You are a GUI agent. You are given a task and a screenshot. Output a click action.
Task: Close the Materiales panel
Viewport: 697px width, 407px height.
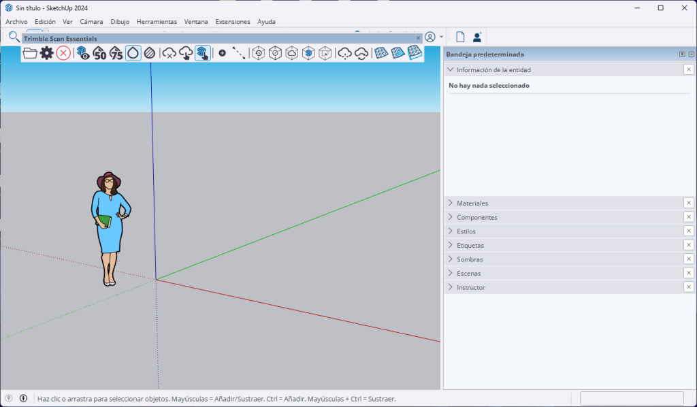pos(689,203)
